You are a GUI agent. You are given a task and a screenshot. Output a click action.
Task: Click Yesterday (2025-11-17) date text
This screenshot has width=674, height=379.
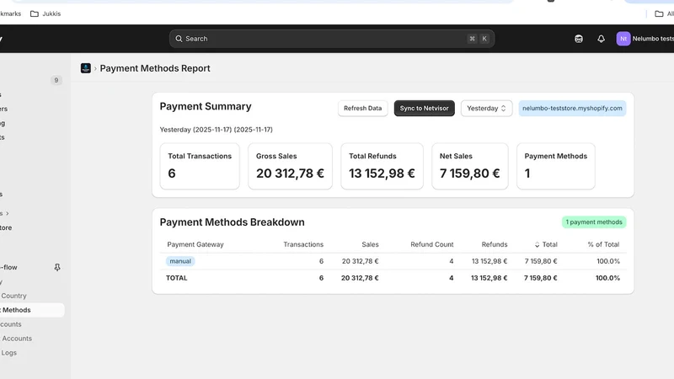[217, 130]
